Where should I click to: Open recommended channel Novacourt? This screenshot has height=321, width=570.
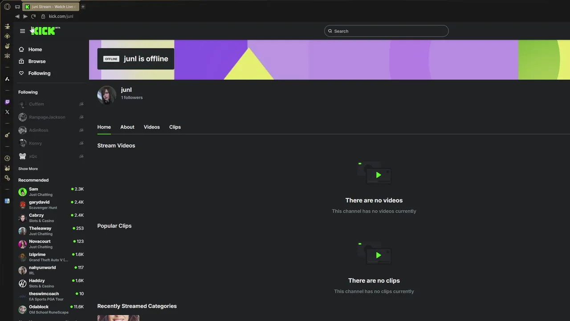(x=51, y=244)
